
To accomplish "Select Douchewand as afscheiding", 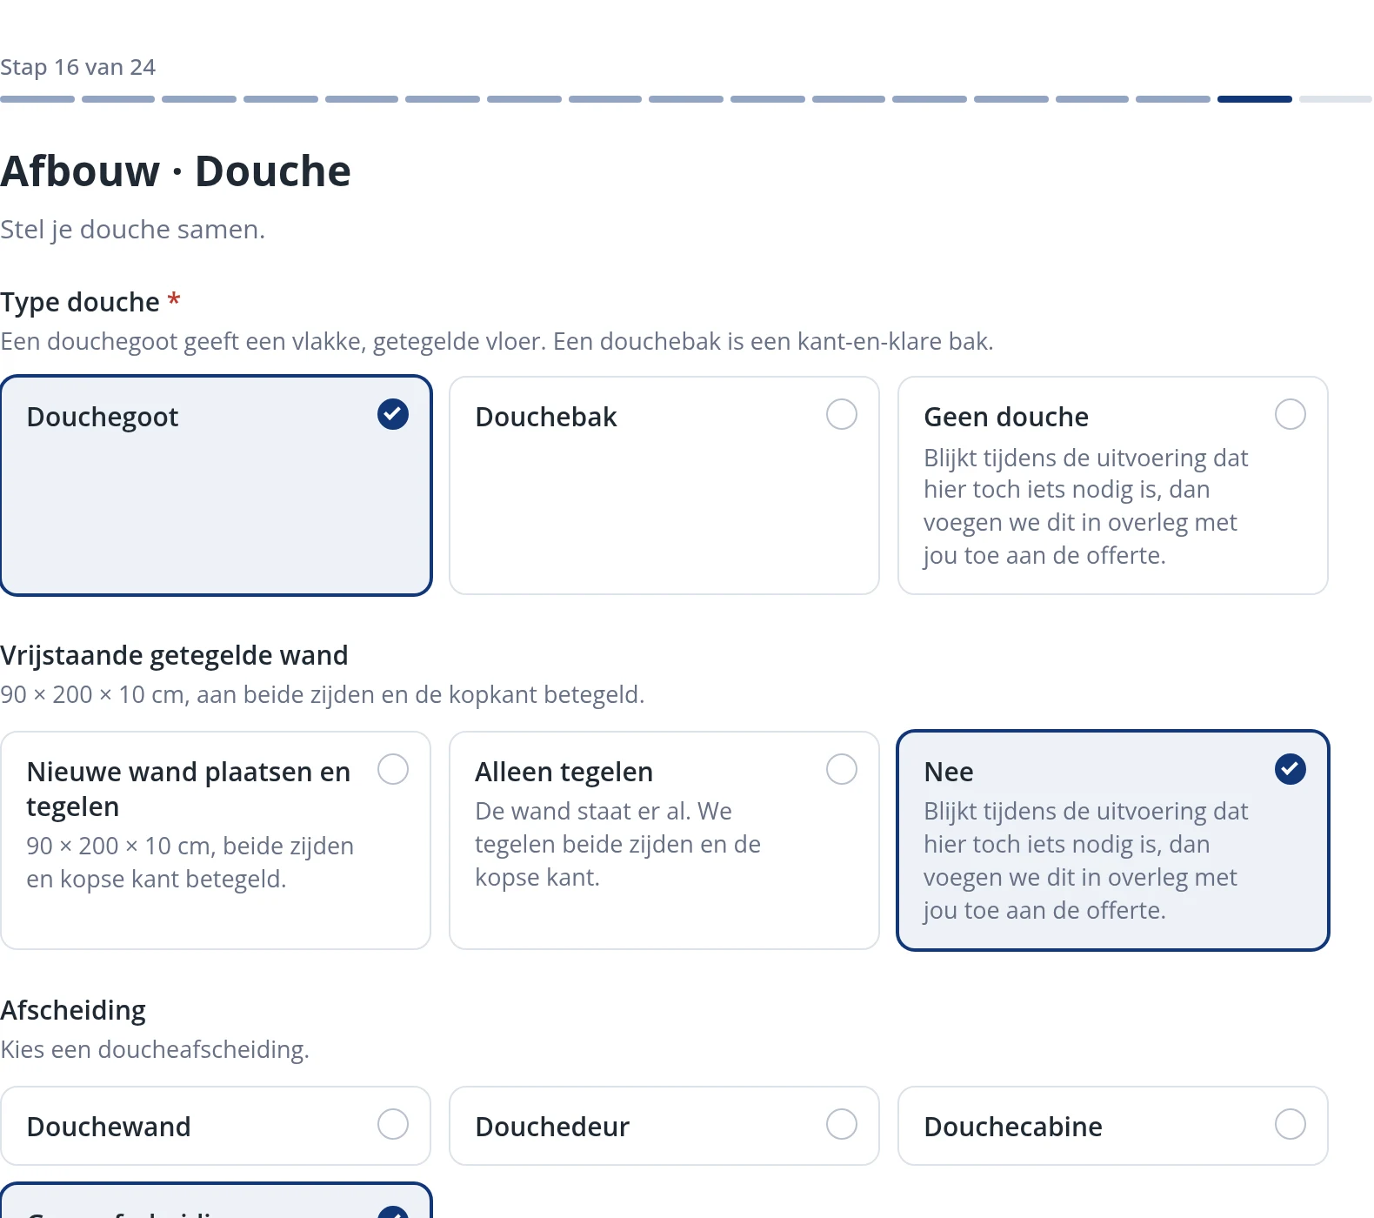I will [x=216, y=1126].
